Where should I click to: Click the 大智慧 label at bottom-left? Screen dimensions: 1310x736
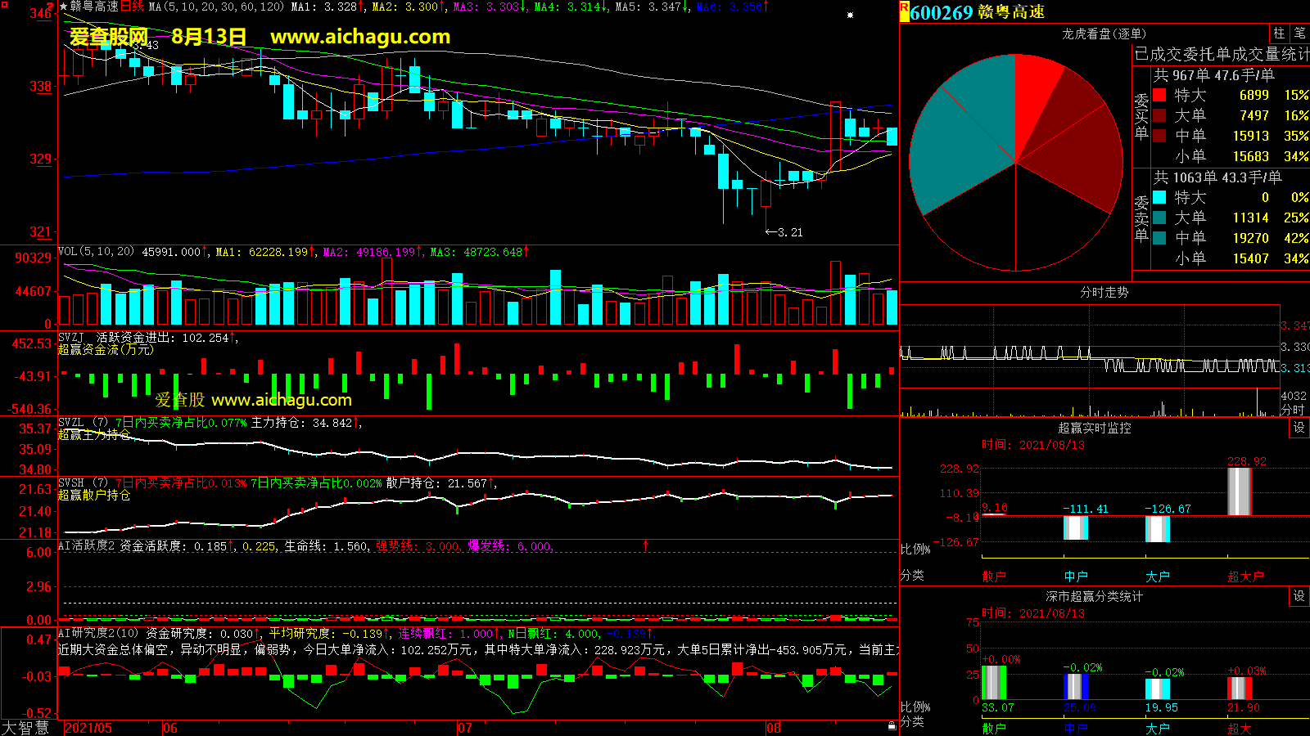pos(25,727)
